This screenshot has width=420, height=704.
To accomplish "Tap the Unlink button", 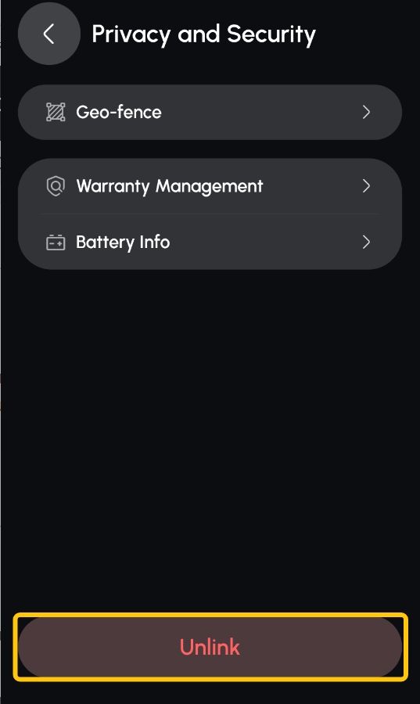I will (210, 647).
